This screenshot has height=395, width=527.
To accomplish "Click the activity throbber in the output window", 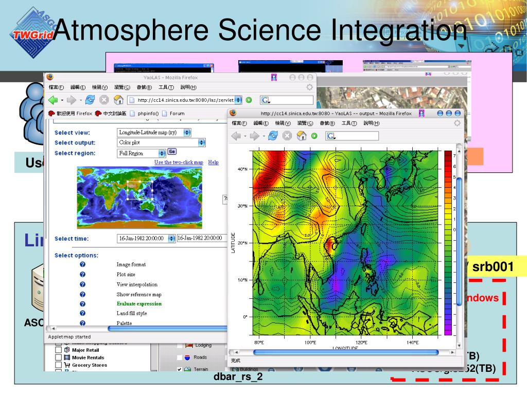I will pyautogui.click(x=457, y=123).
